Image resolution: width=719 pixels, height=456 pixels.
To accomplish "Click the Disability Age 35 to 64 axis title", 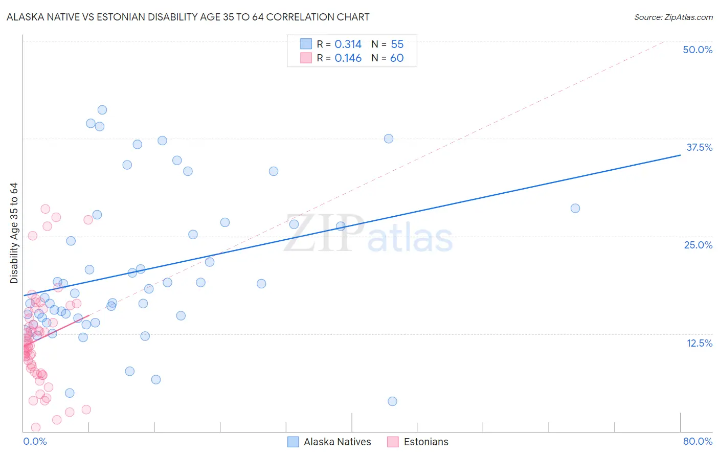I will (x=14, y=233).
